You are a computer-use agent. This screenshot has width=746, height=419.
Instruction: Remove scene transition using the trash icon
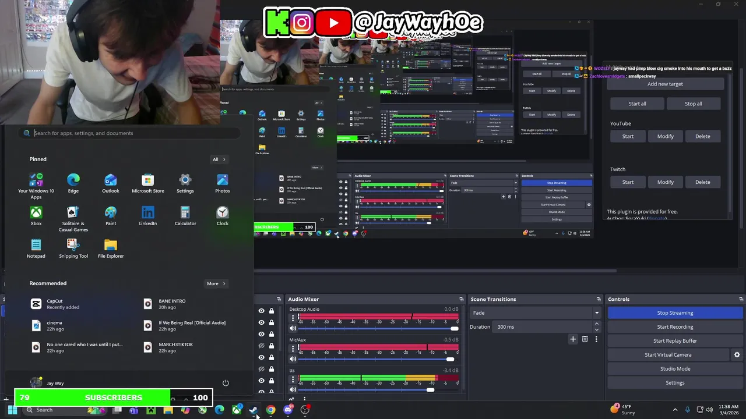[585, 339]
